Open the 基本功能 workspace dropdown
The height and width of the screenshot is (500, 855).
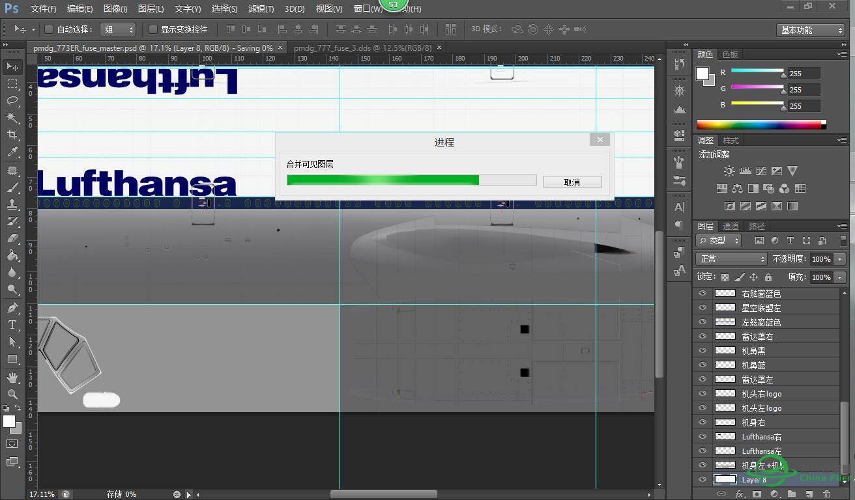(811, 30)
